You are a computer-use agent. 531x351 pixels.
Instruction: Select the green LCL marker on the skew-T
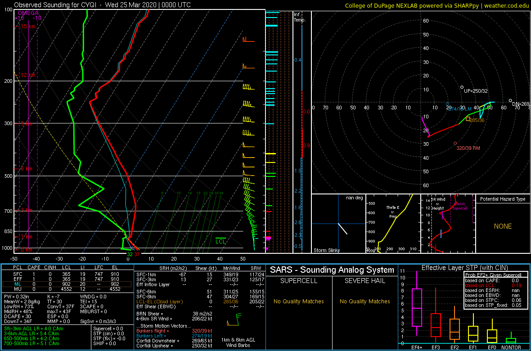(x=221, y=241)
